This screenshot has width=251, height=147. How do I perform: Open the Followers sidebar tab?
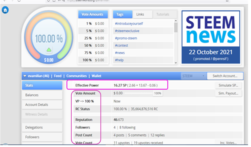(x=42, y=137)
